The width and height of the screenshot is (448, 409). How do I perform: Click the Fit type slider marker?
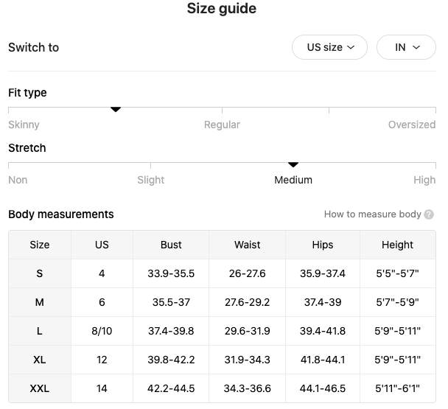[x=115, y=109]
